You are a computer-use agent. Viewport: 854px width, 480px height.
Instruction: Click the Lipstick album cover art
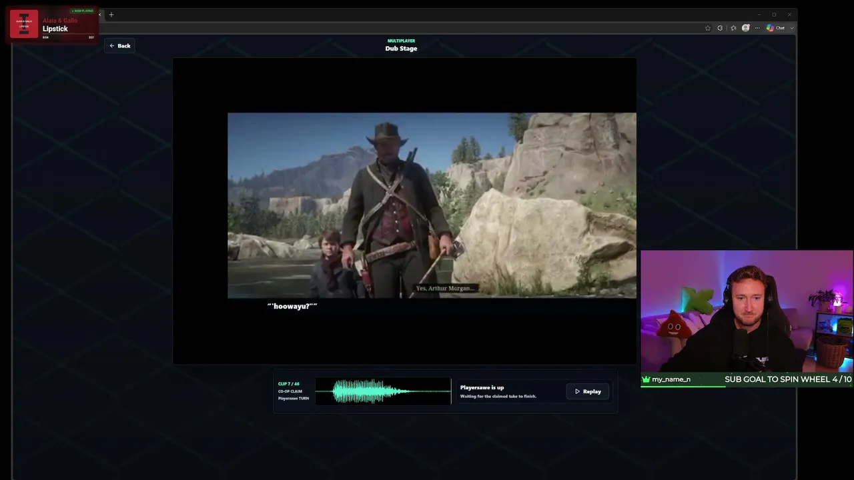pos(24,25)
